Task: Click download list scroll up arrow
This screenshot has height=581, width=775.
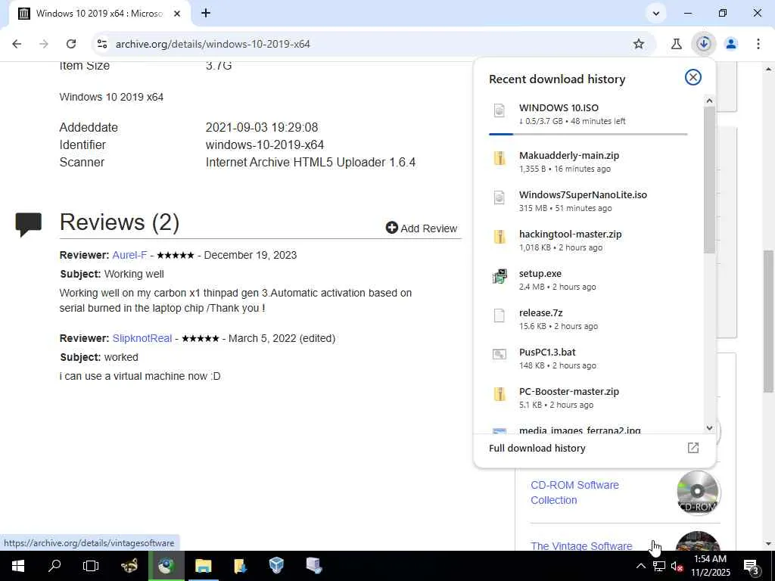Action: coord(709,101)
